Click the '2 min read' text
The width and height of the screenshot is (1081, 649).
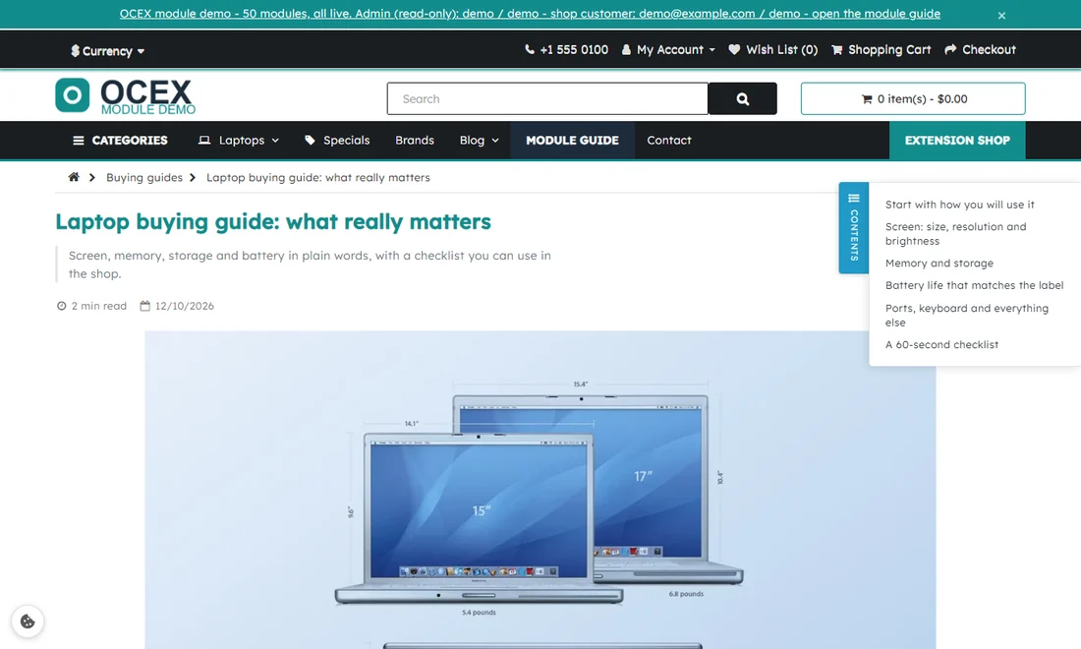click(98, 306)
